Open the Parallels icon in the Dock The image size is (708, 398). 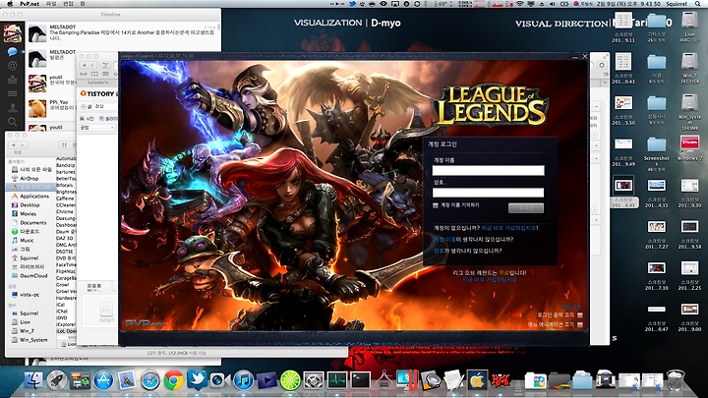coord(407,380)
